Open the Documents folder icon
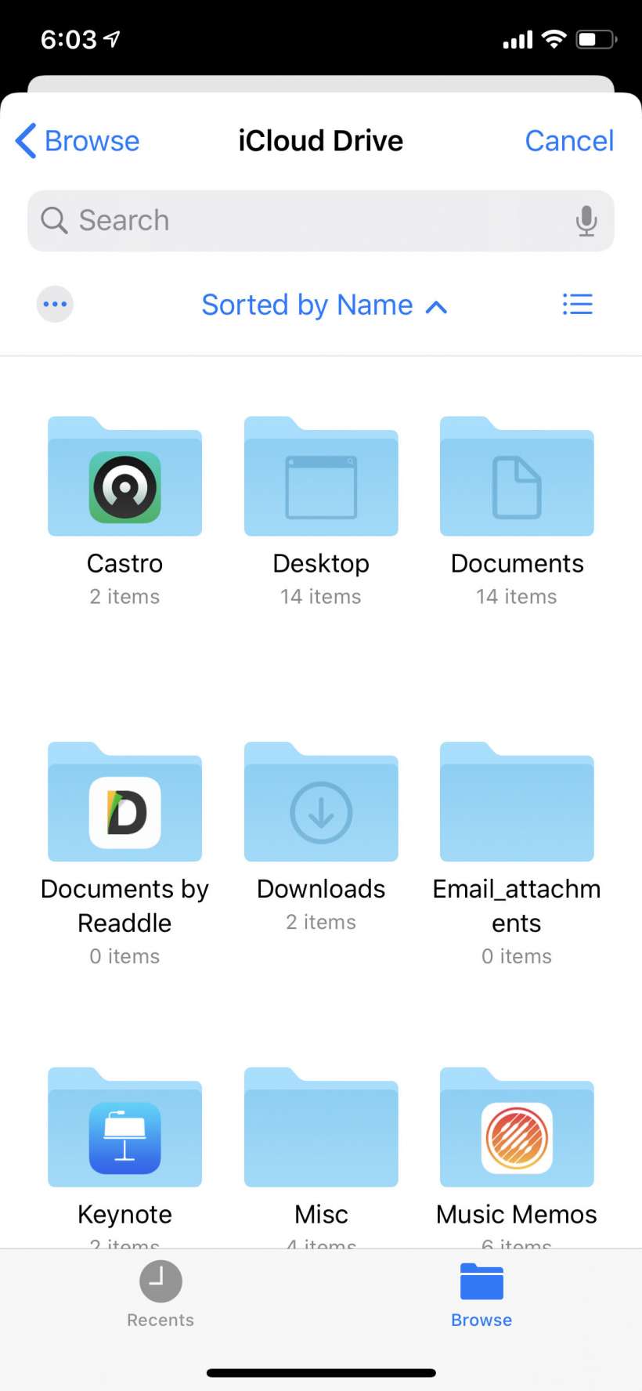 (x=517, y=476)
